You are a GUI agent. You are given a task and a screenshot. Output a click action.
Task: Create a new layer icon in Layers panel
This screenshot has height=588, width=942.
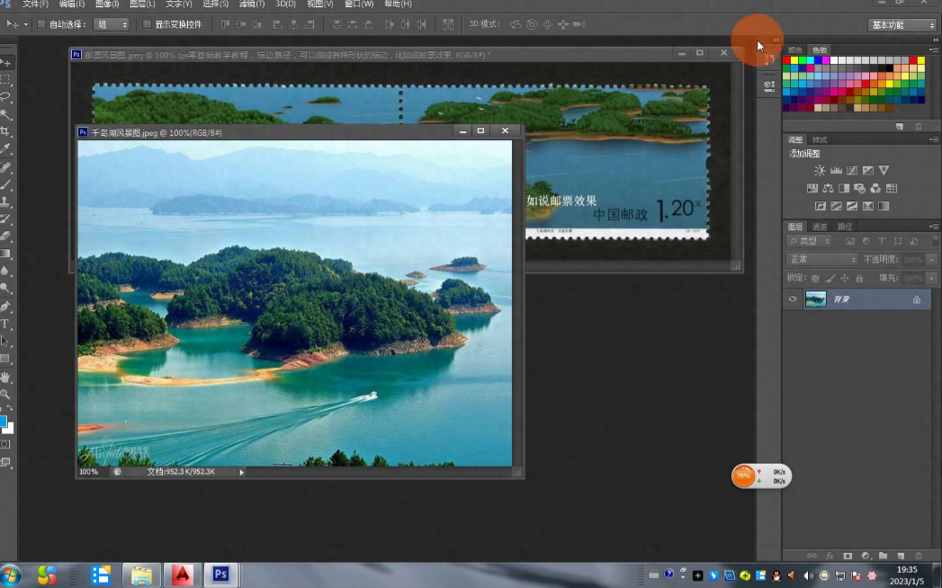tap(901, 557)
